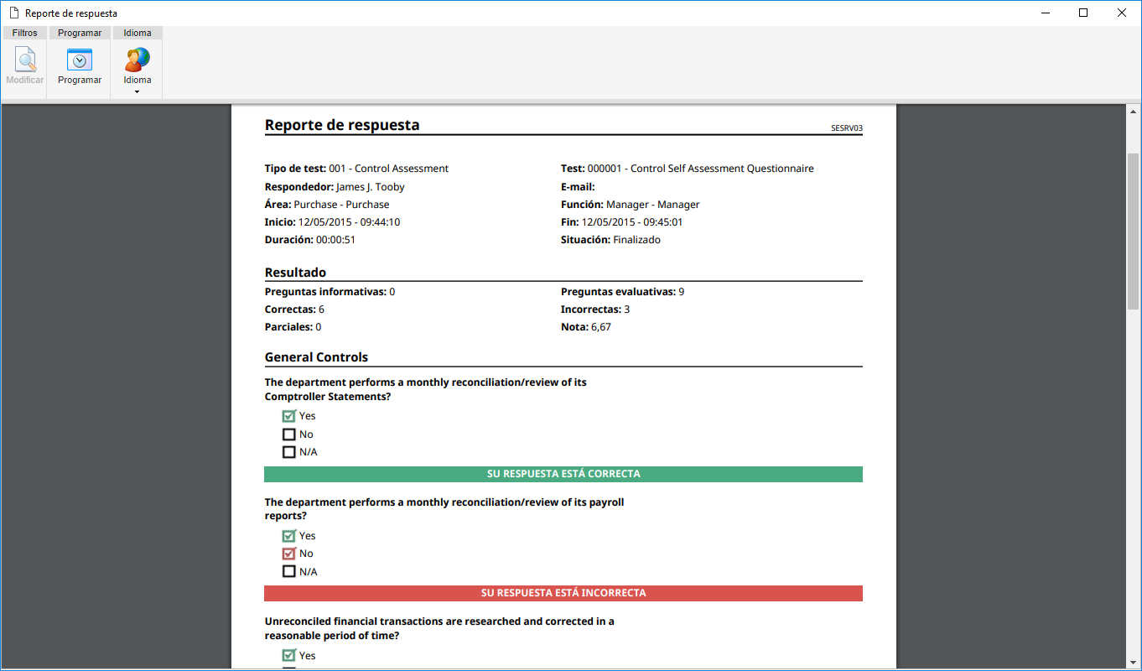Click the SESRV03 report code
This screenshot has width=1142, height=671.
pos(847,129)
